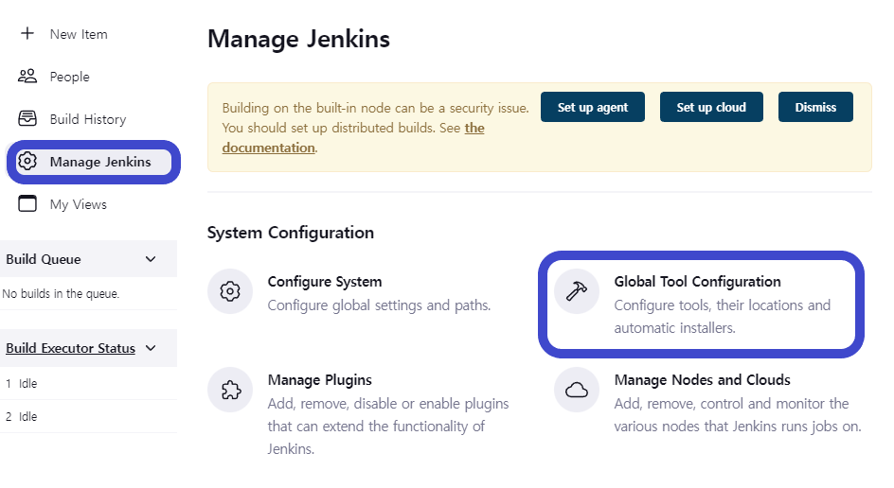Open Configure System title

(325, 281)
